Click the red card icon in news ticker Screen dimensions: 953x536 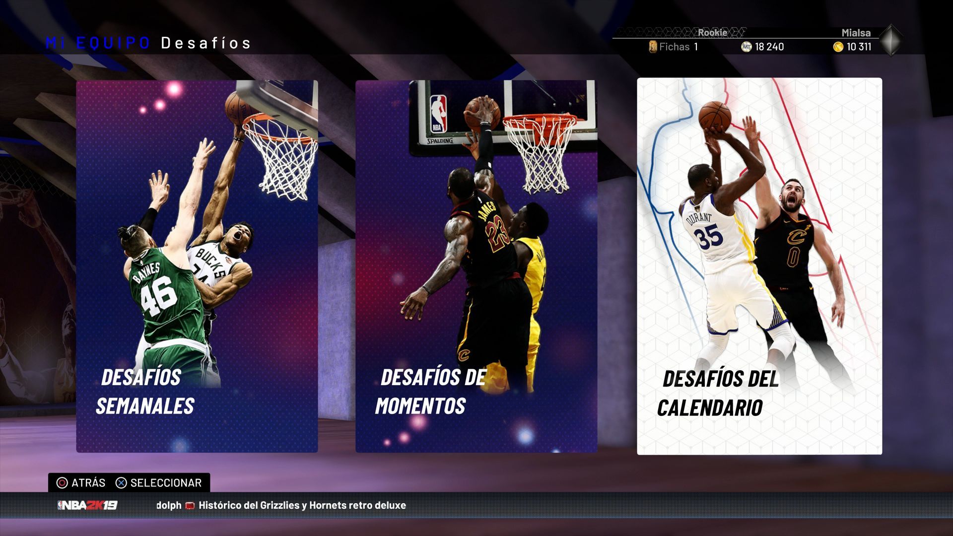click(x=190, y=506)
